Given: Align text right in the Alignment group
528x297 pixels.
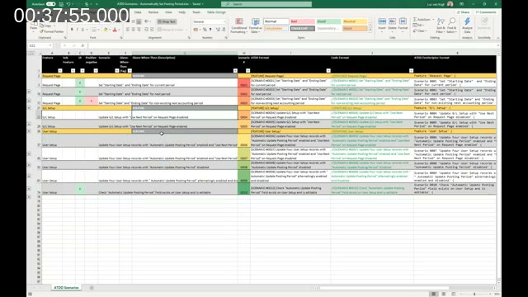Looking at the screenshot, I should click(139, 30).
